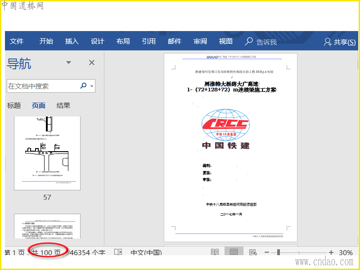Close the 导航 navigation pane

coord(92,63)
